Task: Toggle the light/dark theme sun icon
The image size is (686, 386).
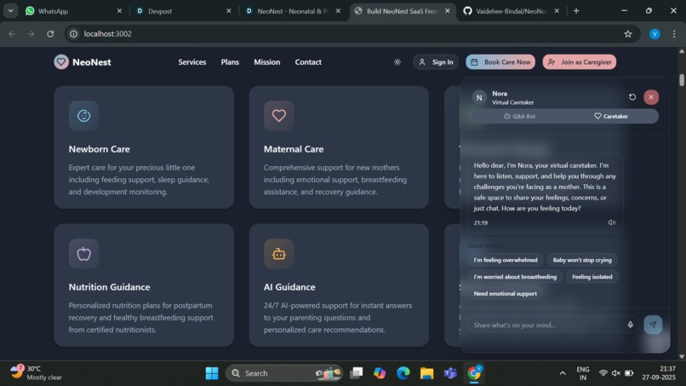Action: pyautogui.click(x=397, y=62)
